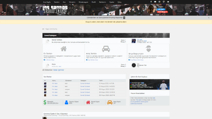Open the Genel Kategori header link
The image size is (212, 119).
coord(50,35)
